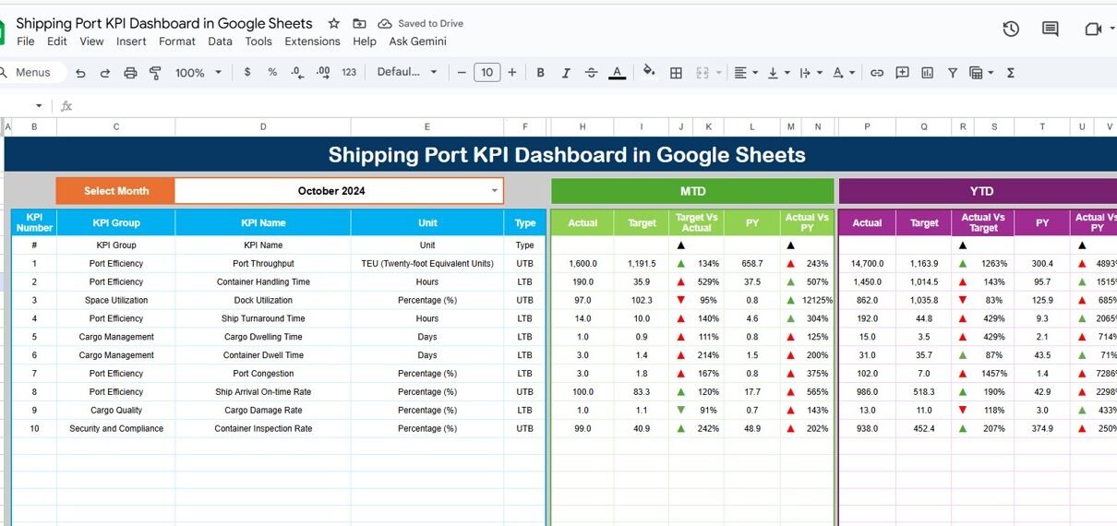Star the document title
Image resolution: width=1117 pixels, height=526 pixels.
coord(334,23)
